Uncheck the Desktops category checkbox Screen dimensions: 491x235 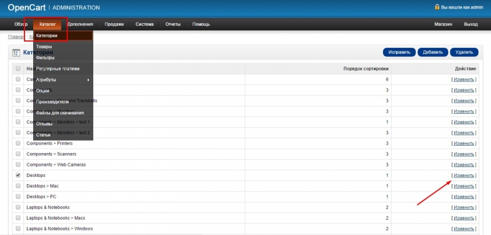coord(18,176)
